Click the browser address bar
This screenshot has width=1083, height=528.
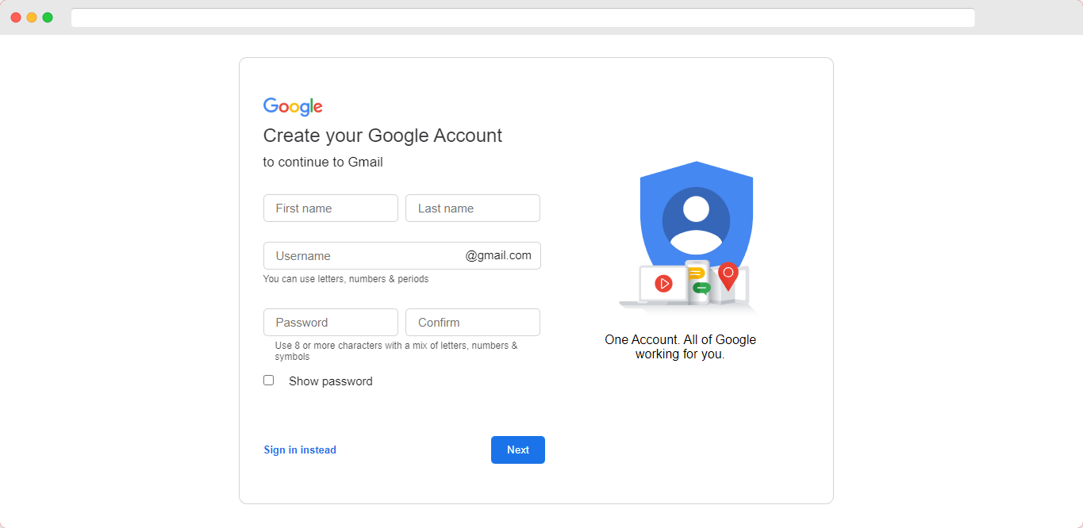[523, 17]
